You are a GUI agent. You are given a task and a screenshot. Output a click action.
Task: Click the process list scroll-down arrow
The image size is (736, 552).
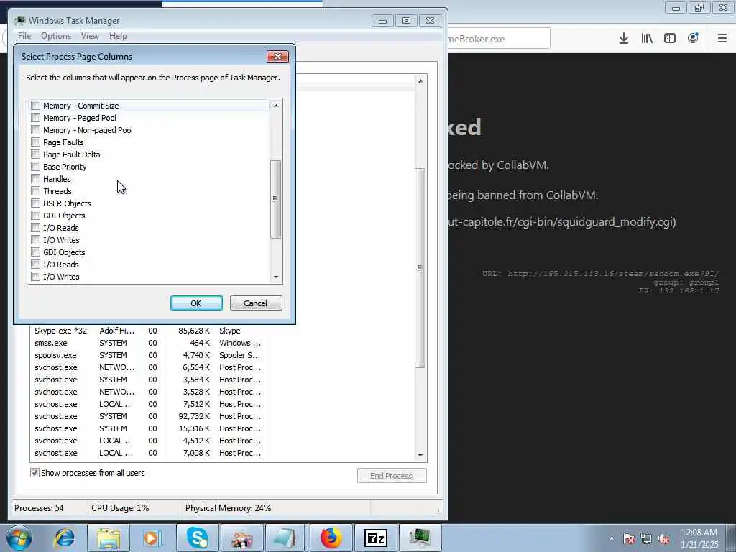pyautogui.click(x=420, y=455)
